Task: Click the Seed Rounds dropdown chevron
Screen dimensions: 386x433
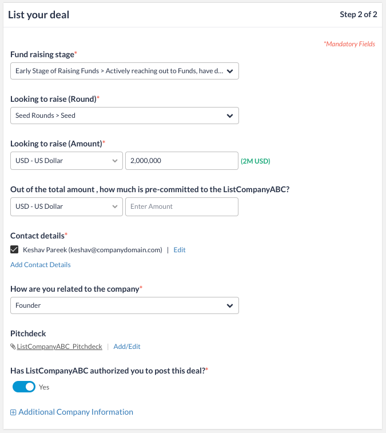Action: (230, 116)
